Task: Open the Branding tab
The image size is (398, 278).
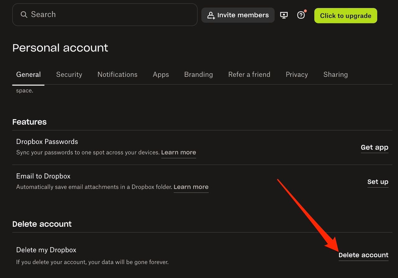Action: [198, 75]
